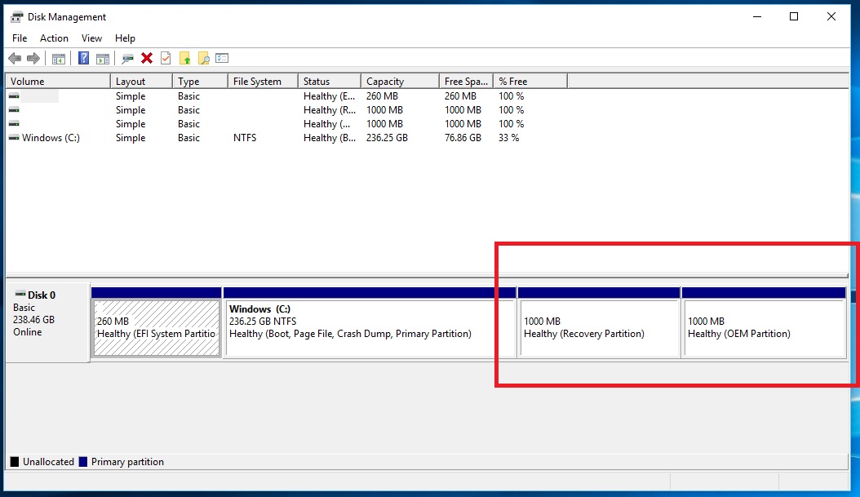The image size is (860, 497).
Task: Click the 238.46 GB disk size text
Action: (34, 320)
